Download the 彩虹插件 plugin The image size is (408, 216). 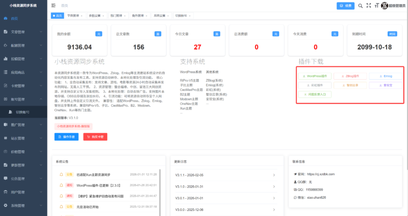point(315,85)
